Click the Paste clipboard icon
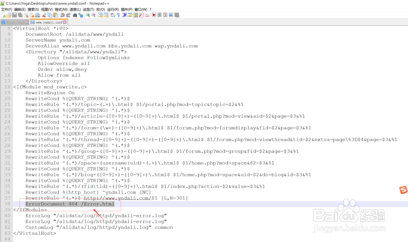Viewport: 408px width, 242px height. click(55, 15)
